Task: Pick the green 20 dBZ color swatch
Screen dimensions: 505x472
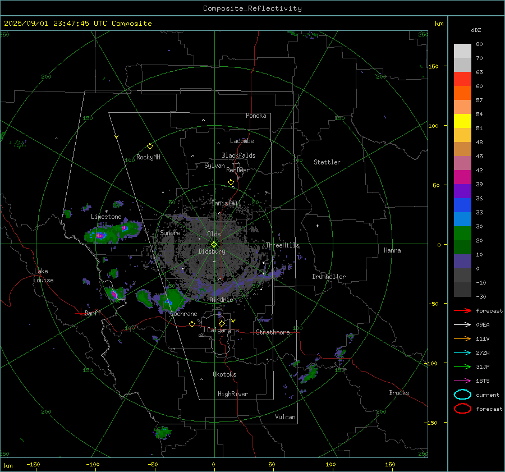Action: 462,233
